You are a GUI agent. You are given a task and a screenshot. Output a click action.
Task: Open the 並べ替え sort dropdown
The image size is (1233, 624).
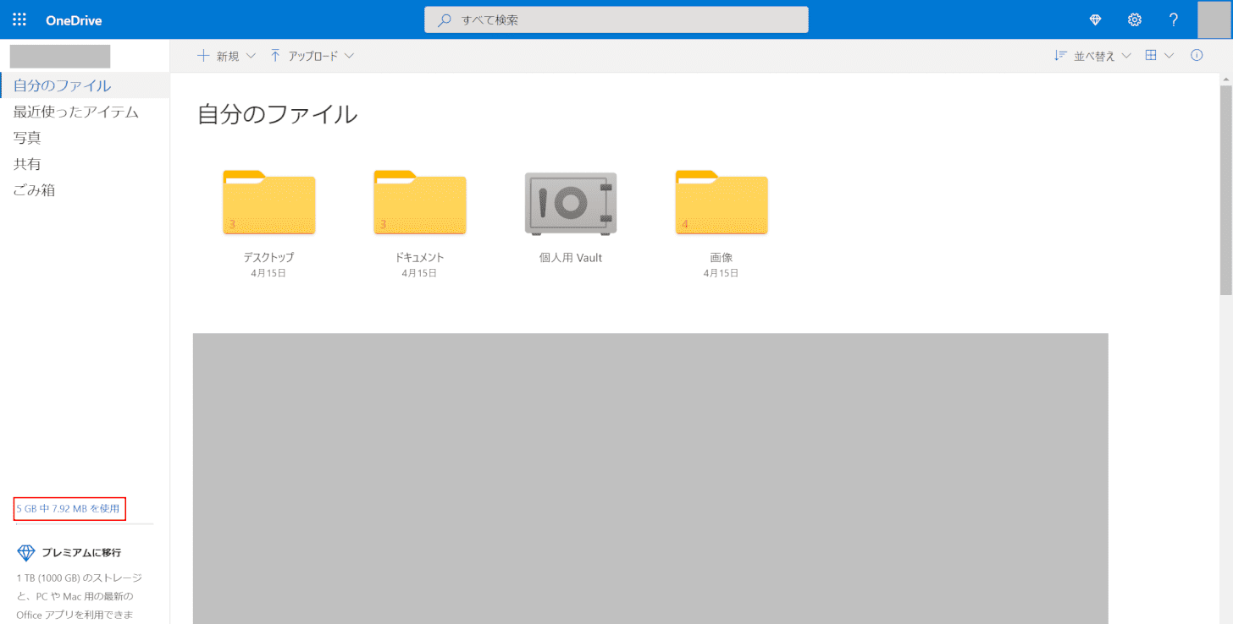[1092, 56]
